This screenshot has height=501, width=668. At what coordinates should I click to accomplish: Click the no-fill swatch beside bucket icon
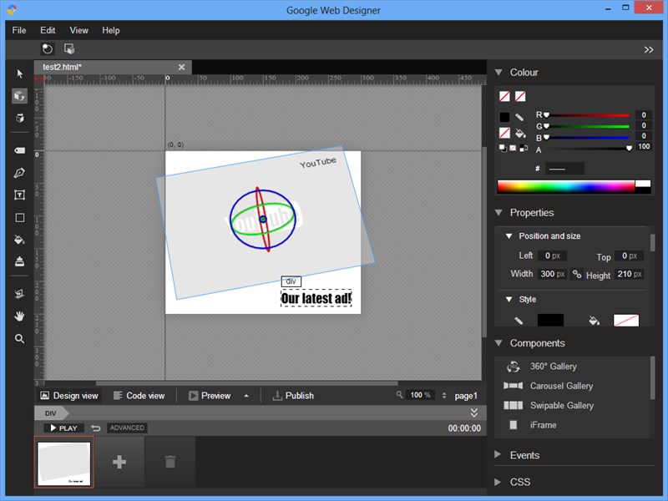[x=504, y=133]
